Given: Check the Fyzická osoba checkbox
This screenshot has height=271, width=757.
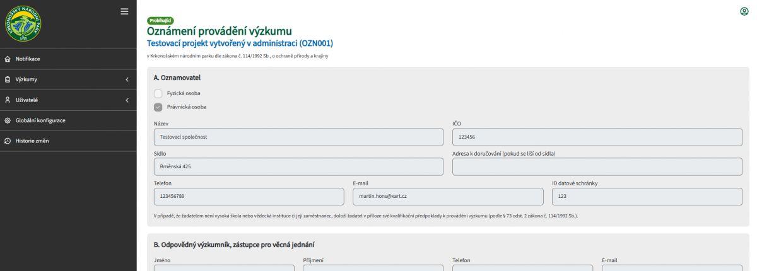Looking at the screenshot, I should (158, 93).
